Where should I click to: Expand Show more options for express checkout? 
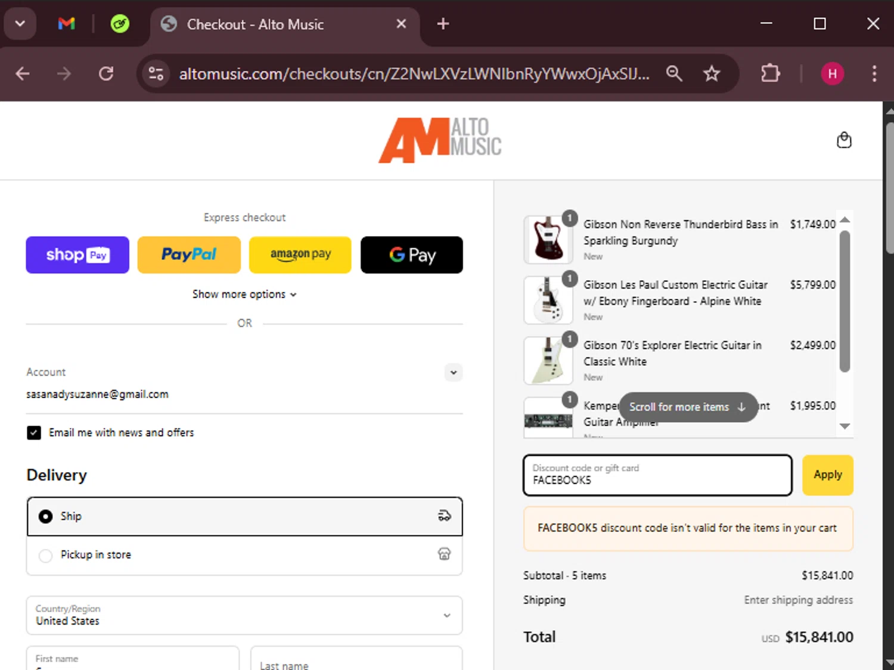coord(244,294)
